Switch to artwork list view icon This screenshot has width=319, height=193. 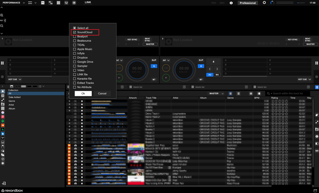click(x=238, y=93)
